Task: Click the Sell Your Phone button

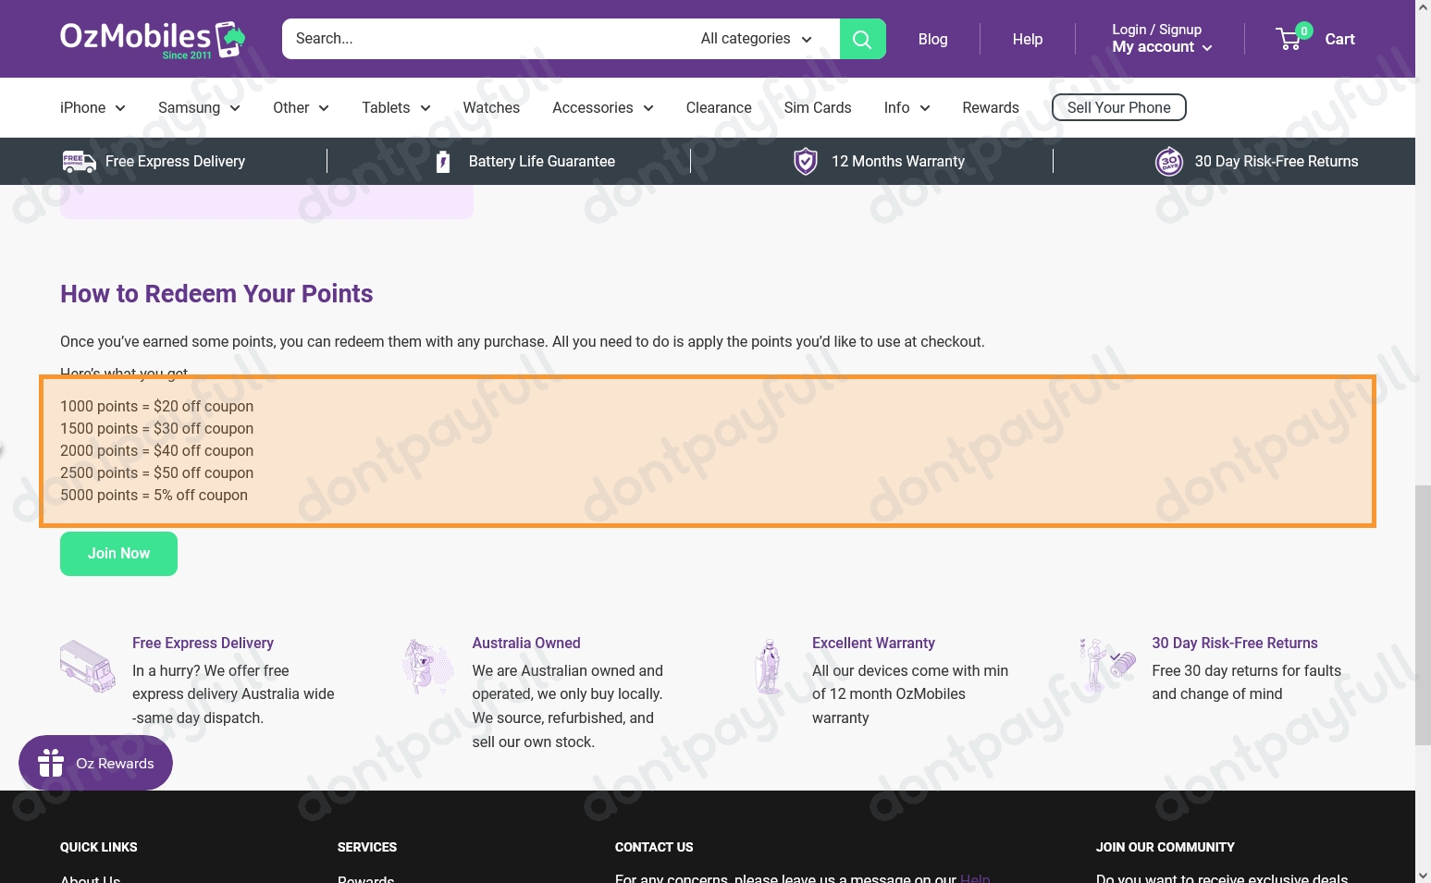Action: click(x=1118, y=108)
